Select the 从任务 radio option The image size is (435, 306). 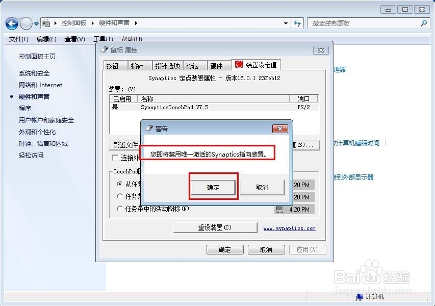point(119,184)
